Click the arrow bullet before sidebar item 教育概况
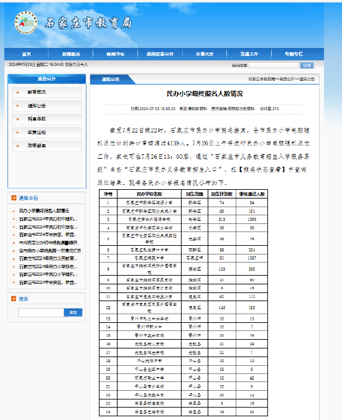The image size is (342, 420). coord(18,93)
